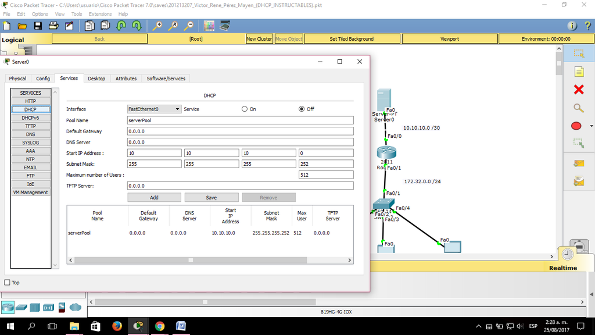This screenshot has width=595, height=335.
Task: Select the Switches device category icon
Action: pyautogui.click(x=21, y=307)
